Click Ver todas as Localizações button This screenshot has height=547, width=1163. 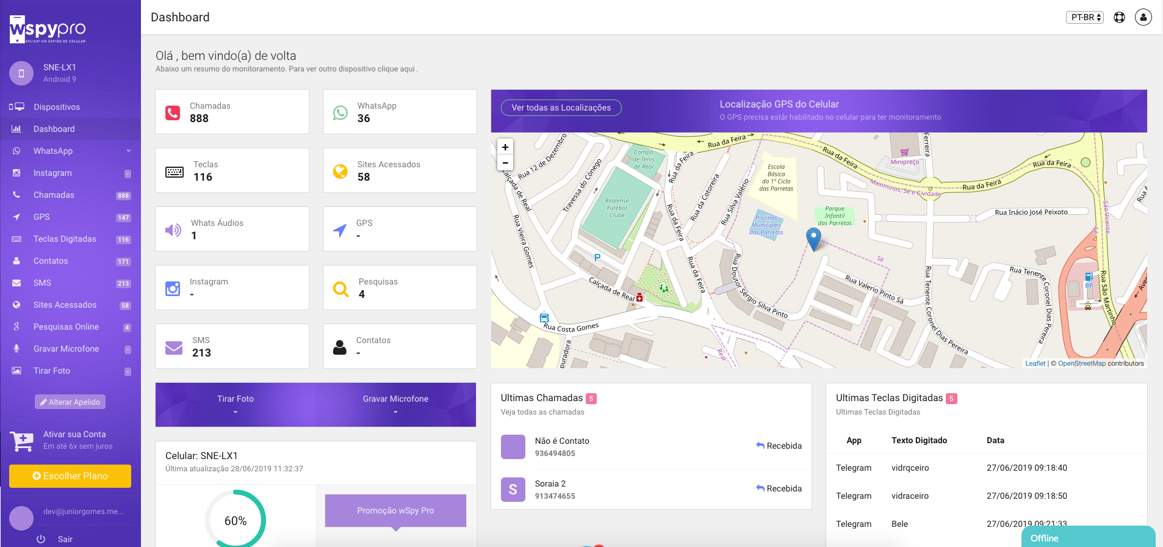tap(561, 107)
